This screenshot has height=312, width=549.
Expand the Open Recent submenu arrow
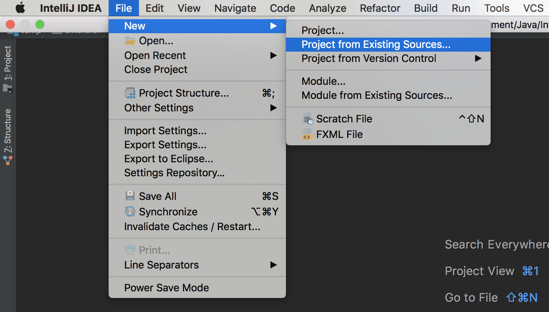[x=273, y=55]
